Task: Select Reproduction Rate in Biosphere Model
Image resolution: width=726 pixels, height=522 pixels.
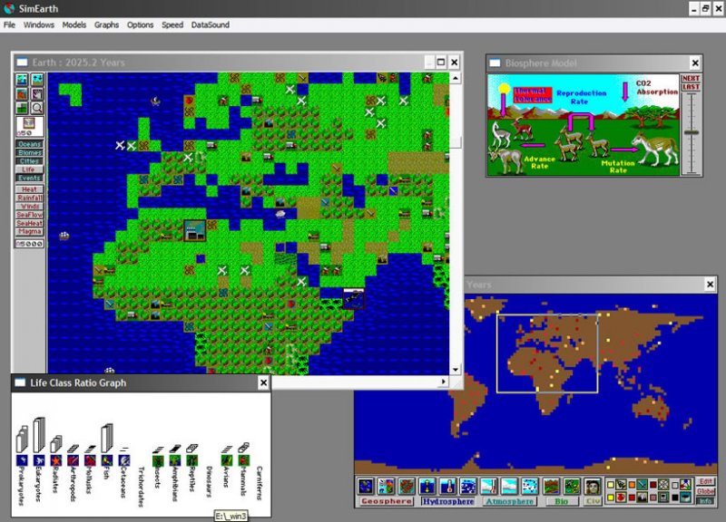Action: pyautogui.click(x=581, y=97)
